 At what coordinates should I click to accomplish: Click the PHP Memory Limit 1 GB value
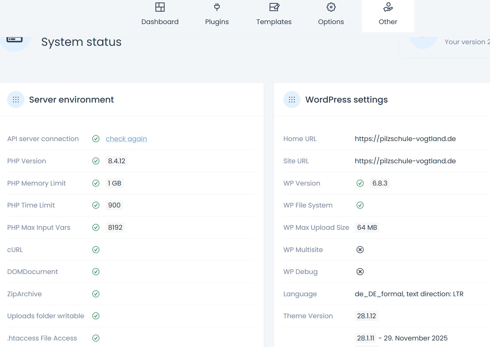pyautogui.click(x=114, y=183)
